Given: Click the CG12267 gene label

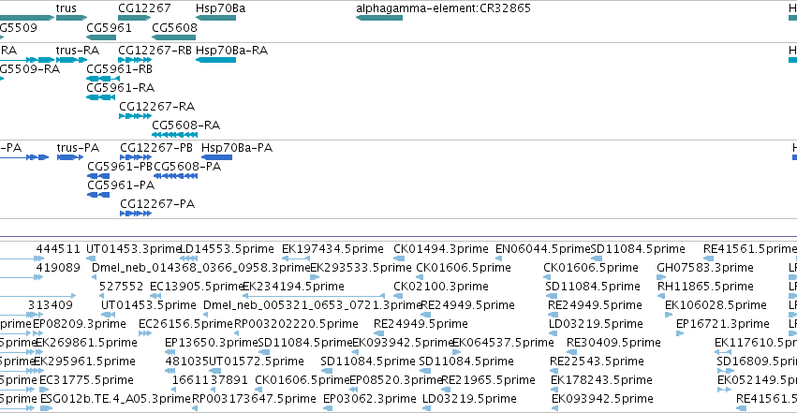Looking at the screenshot, I should pos(144,8).
